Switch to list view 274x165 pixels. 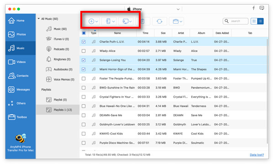pos(260,21)
